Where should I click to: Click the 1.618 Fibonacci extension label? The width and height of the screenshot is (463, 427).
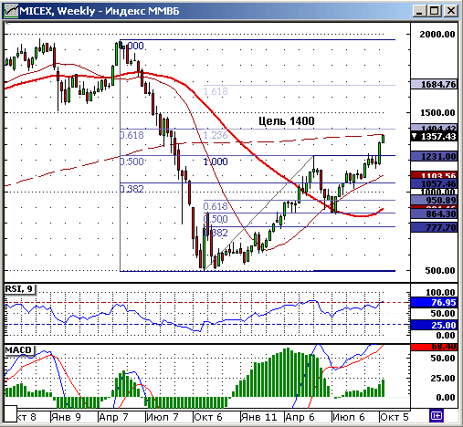pos(216,91)
